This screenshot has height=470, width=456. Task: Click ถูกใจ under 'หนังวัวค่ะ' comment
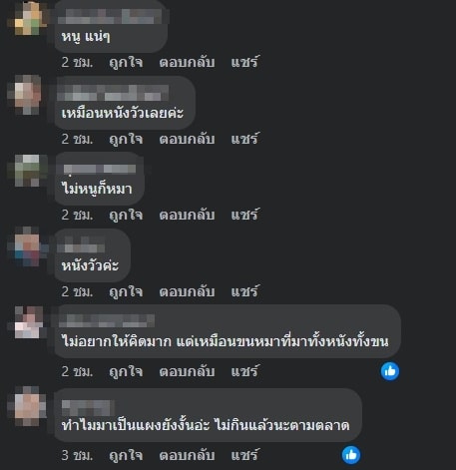pyautogui.click(x=126, y=291)
